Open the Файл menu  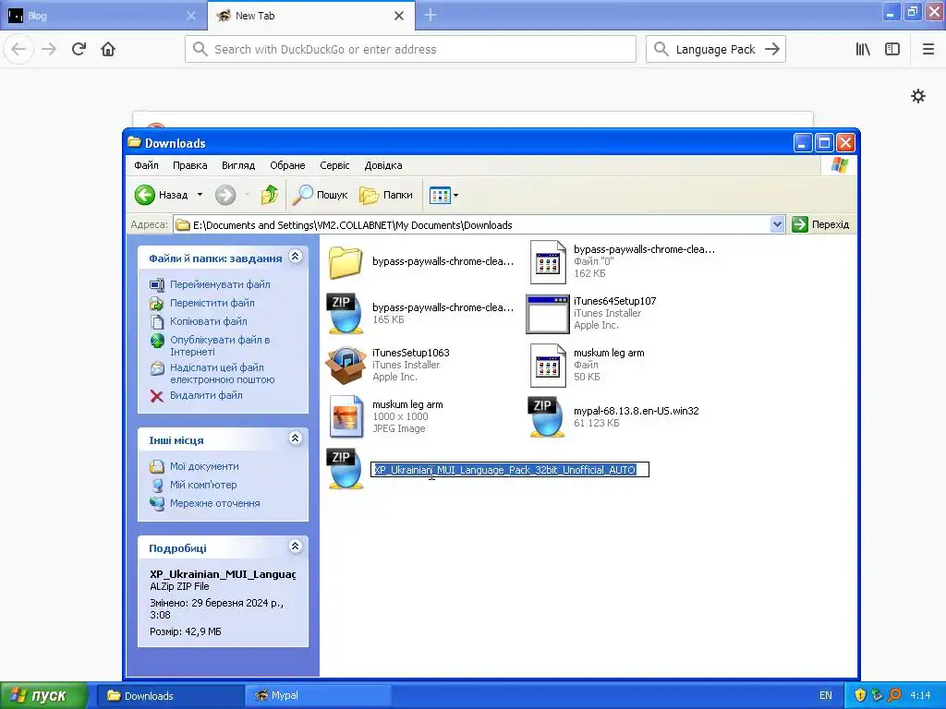click(x=146, y=165)
